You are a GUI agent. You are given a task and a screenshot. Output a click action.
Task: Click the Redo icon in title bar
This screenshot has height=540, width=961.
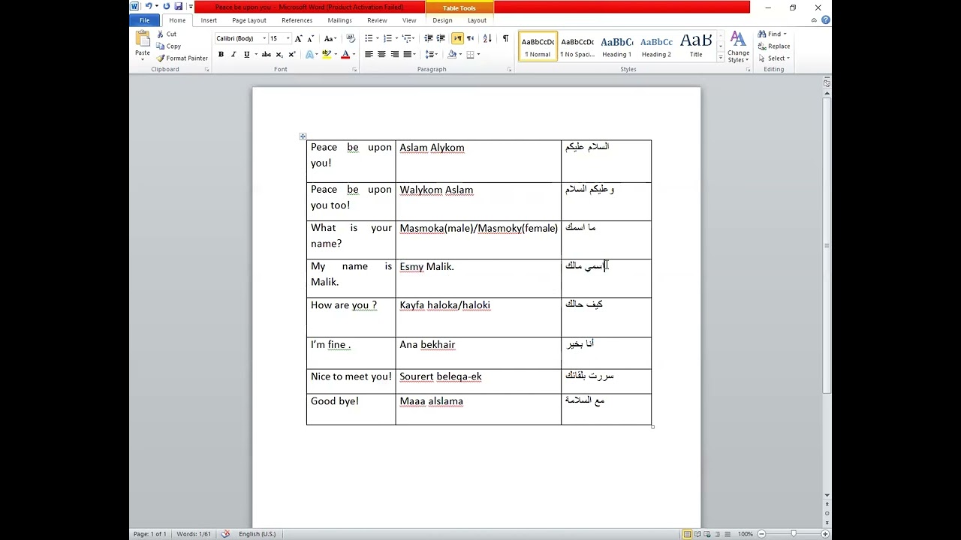pyautogui.click(x=166, y=7)
